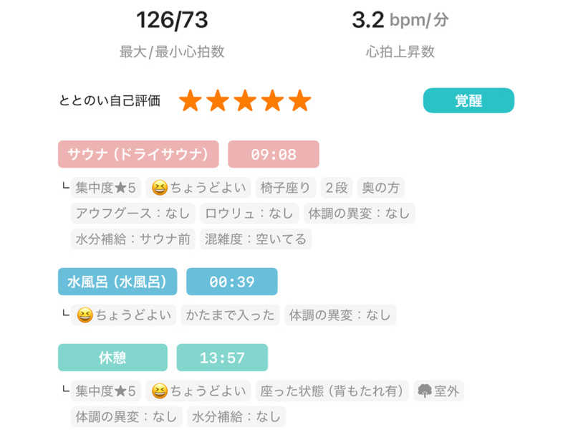Image resolution: width=573 pixels, height=430 pixels.
Task: Open the green 休憩 section label
Action: point(112,358)
